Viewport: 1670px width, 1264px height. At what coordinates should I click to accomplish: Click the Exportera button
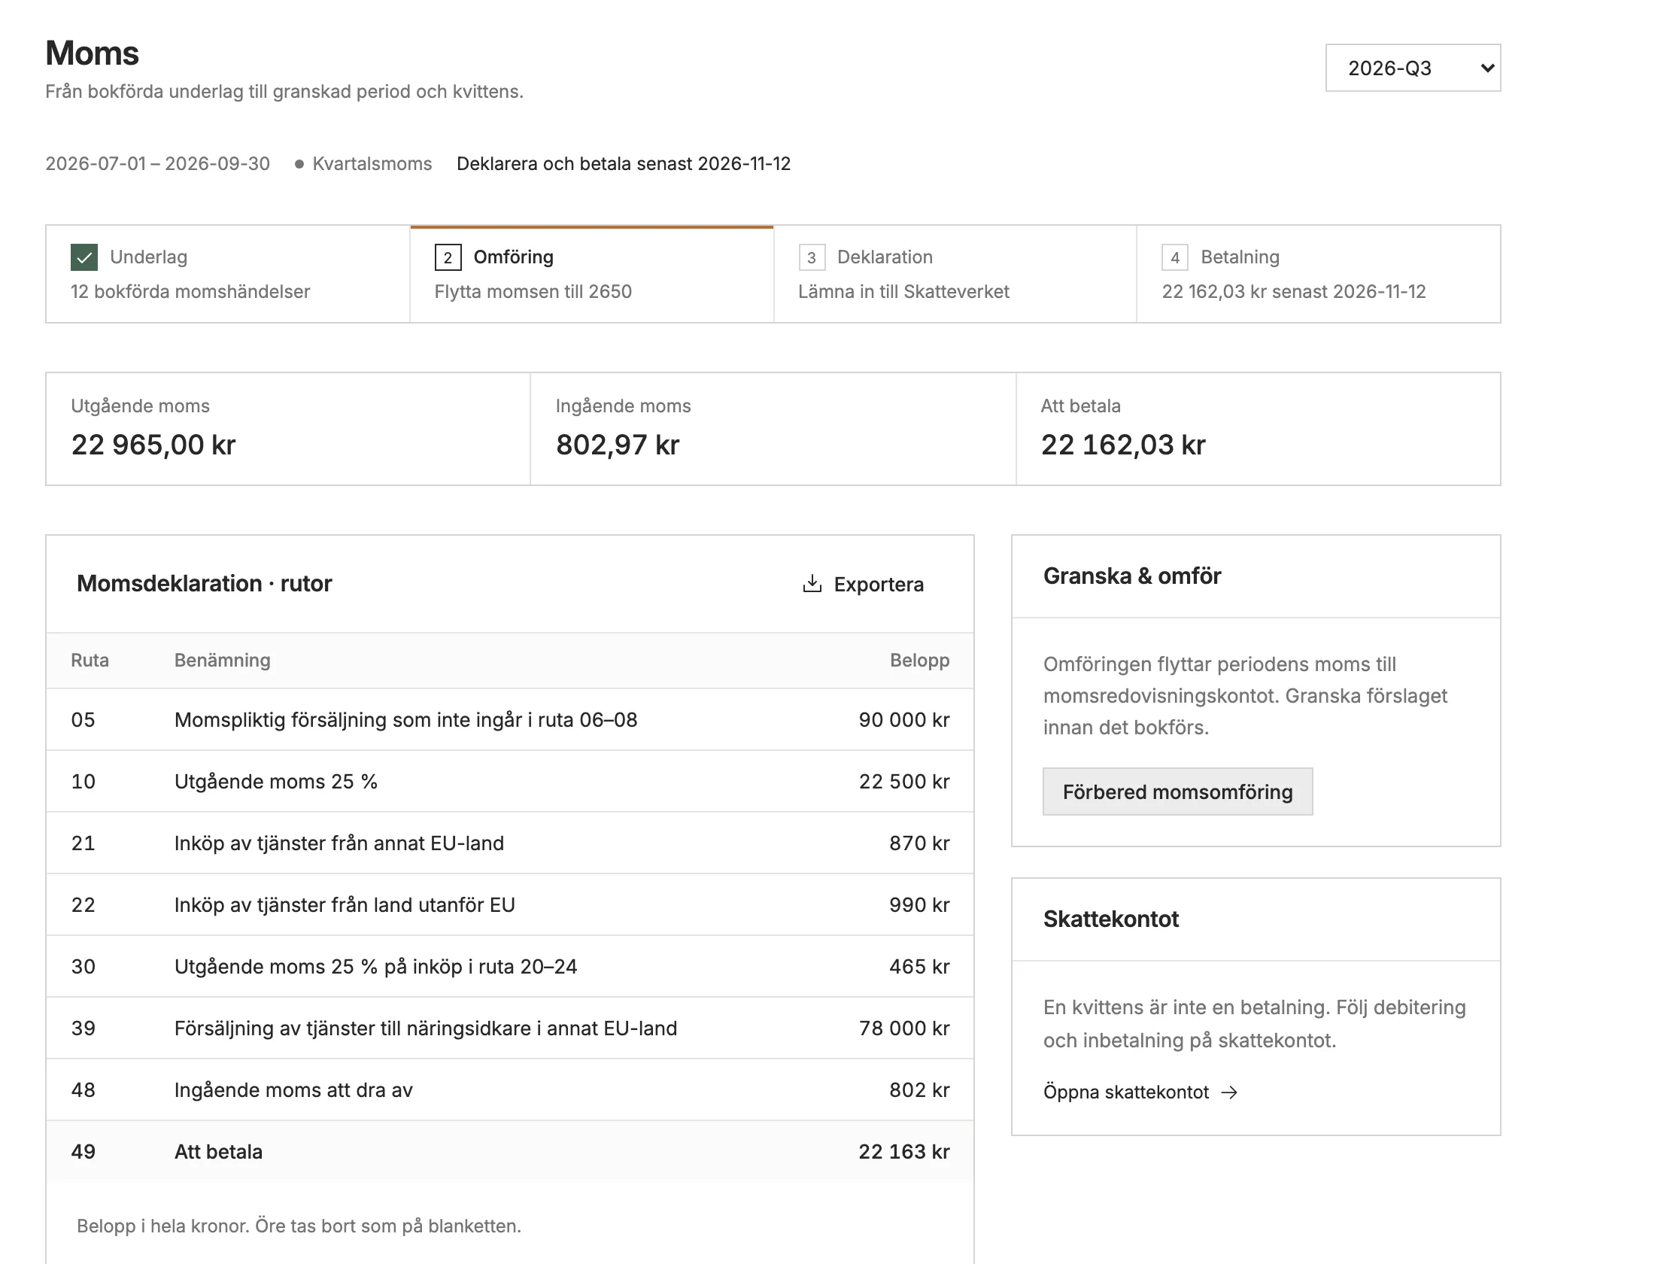863,584
